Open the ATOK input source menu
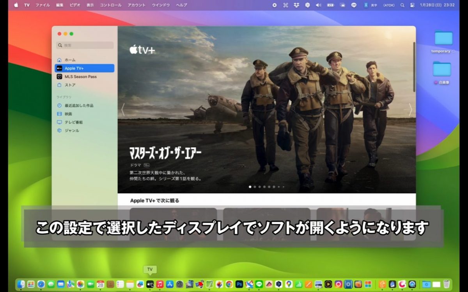 389,5
